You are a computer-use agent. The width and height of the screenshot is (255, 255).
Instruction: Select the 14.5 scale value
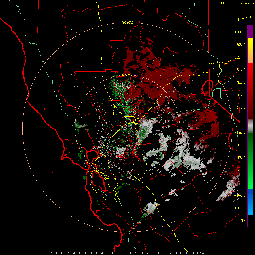click(x=241, y=107)
